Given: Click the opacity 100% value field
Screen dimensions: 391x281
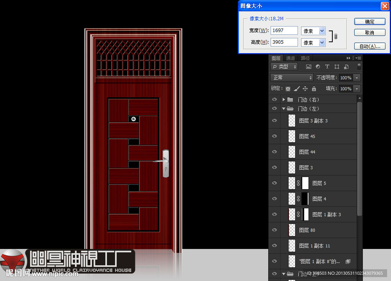Looking at the screenshot, I should [346, 78].
